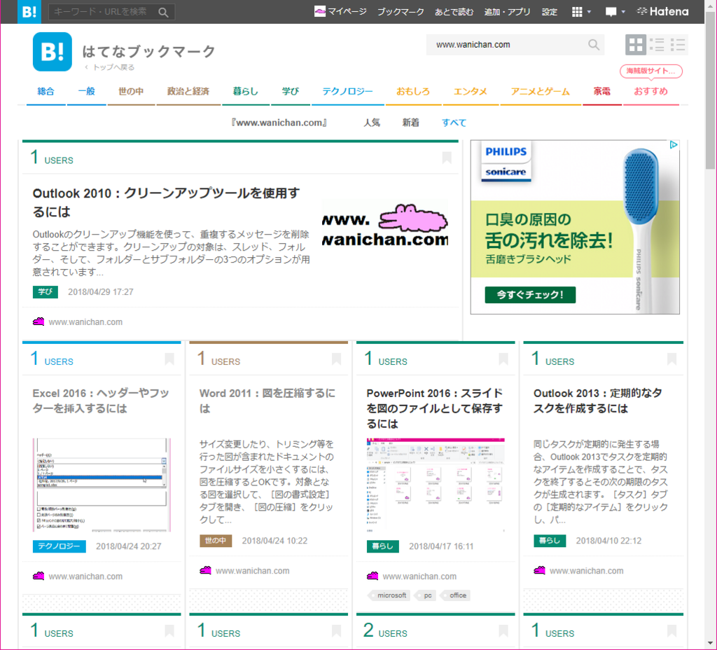Open あとで読む in top bar
The height and width of the screenshot is (650, 717).
coord(454,12)
